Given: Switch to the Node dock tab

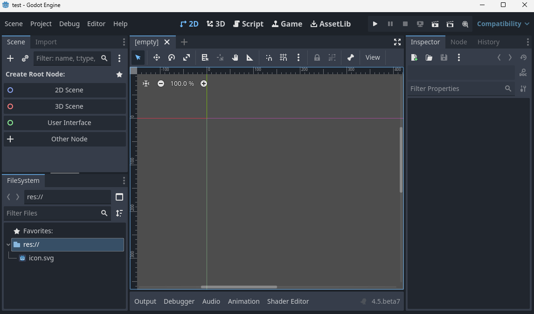Looking at the screenshot, I should point(459,42).
